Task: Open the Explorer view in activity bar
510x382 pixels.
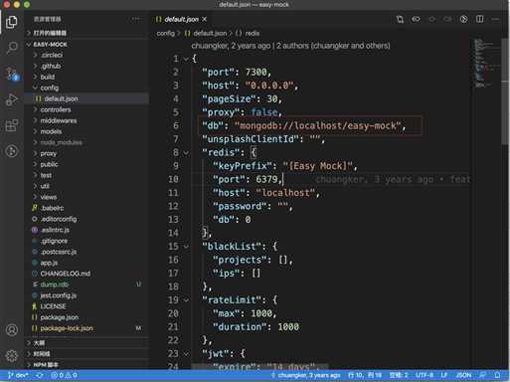Action: pyautogui.click(x=12, y=22)
